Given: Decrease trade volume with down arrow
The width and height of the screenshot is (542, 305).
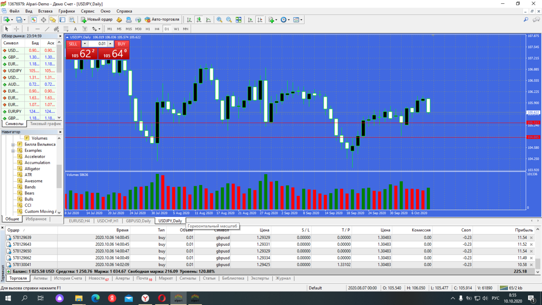Looking at the screenshot, I should click(x=84, y=44).
